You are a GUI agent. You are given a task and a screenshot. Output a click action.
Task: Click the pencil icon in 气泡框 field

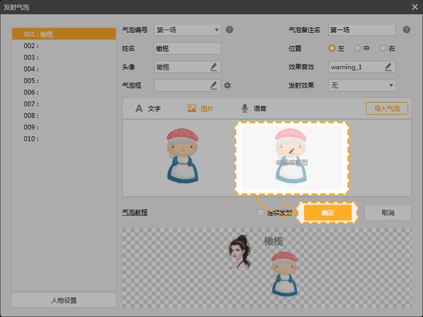pyautogui.click(x=214, y=85)
